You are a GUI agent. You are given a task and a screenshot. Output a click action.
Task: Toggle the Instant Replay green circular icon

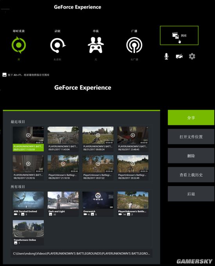click(19, 45)
